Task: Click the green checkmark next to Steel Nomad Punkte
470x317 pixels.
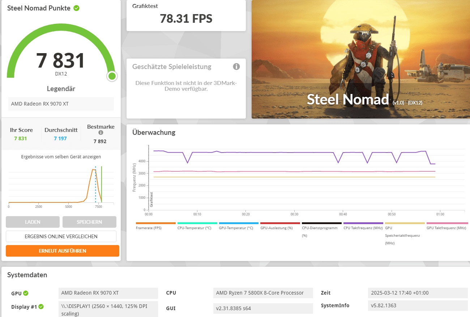Action: click(x=76, y=8)
